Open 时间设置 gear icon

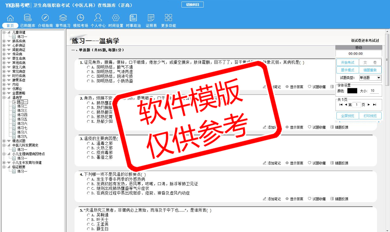116,18
